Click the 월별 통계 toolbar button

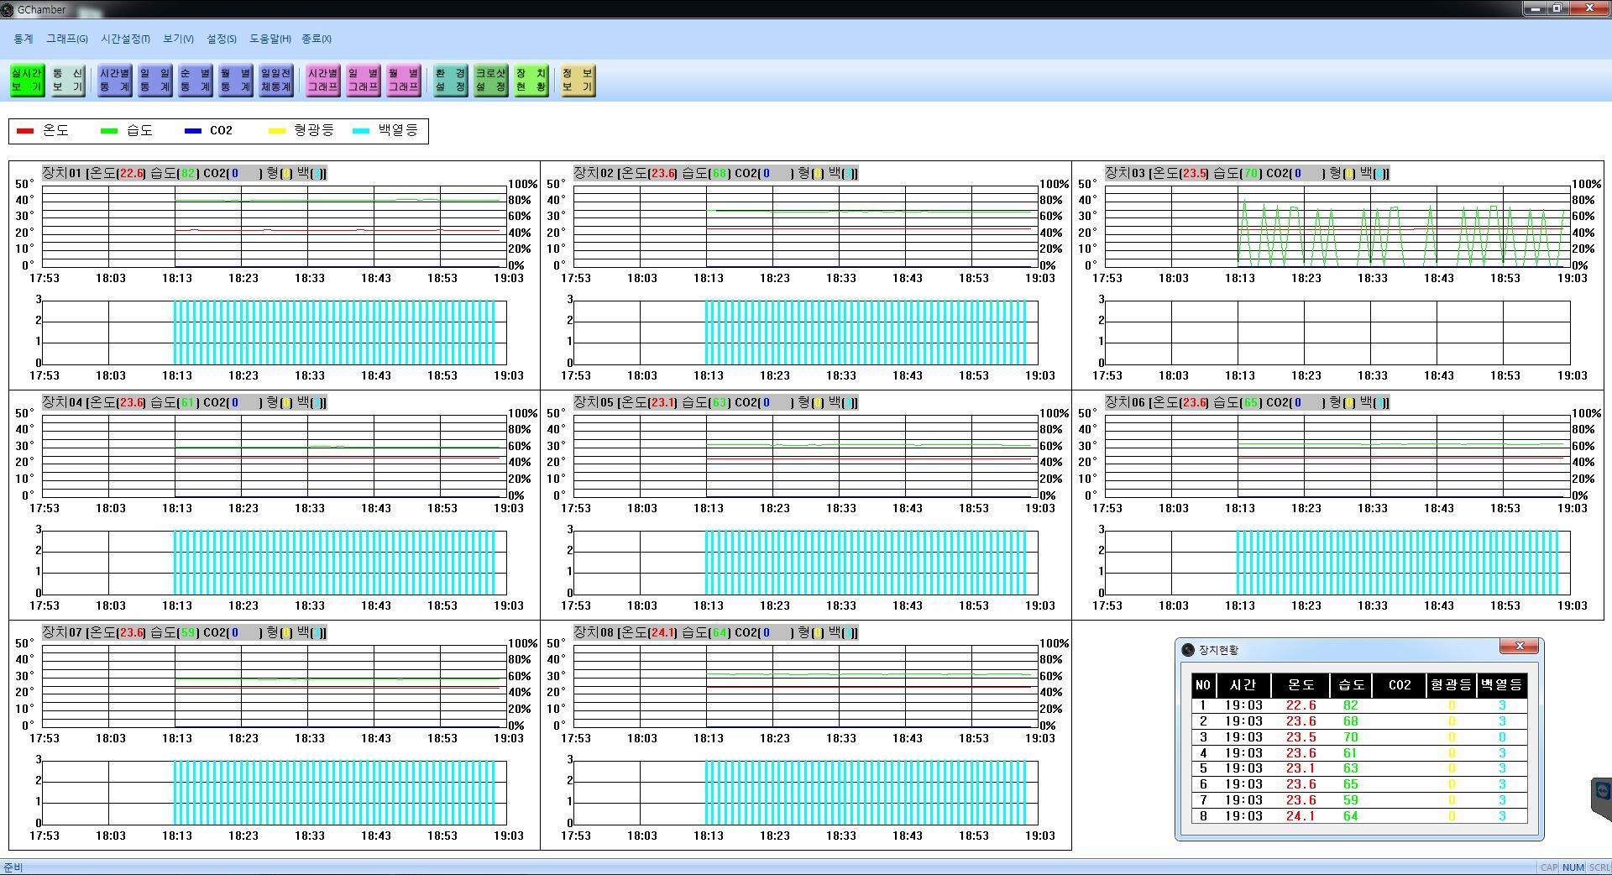pyautogui.click(x=236, y=81)
